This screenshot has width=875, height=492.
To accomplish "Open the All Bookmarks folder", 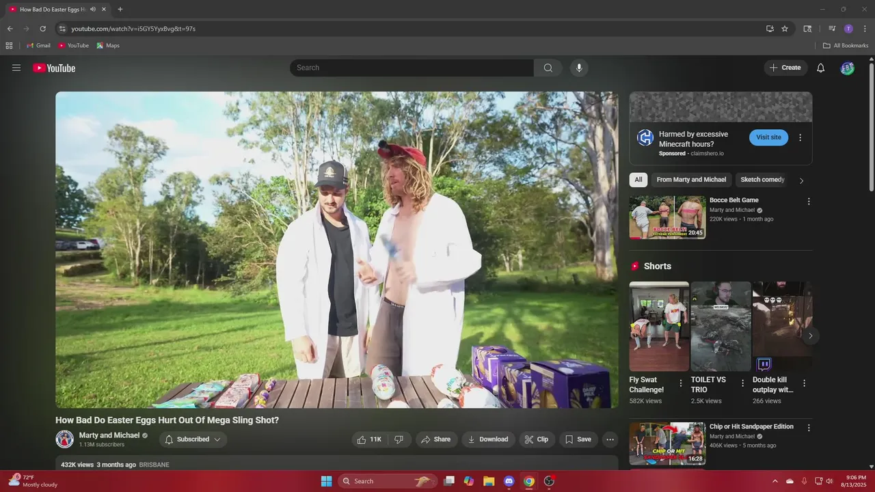I will [846, 45].
